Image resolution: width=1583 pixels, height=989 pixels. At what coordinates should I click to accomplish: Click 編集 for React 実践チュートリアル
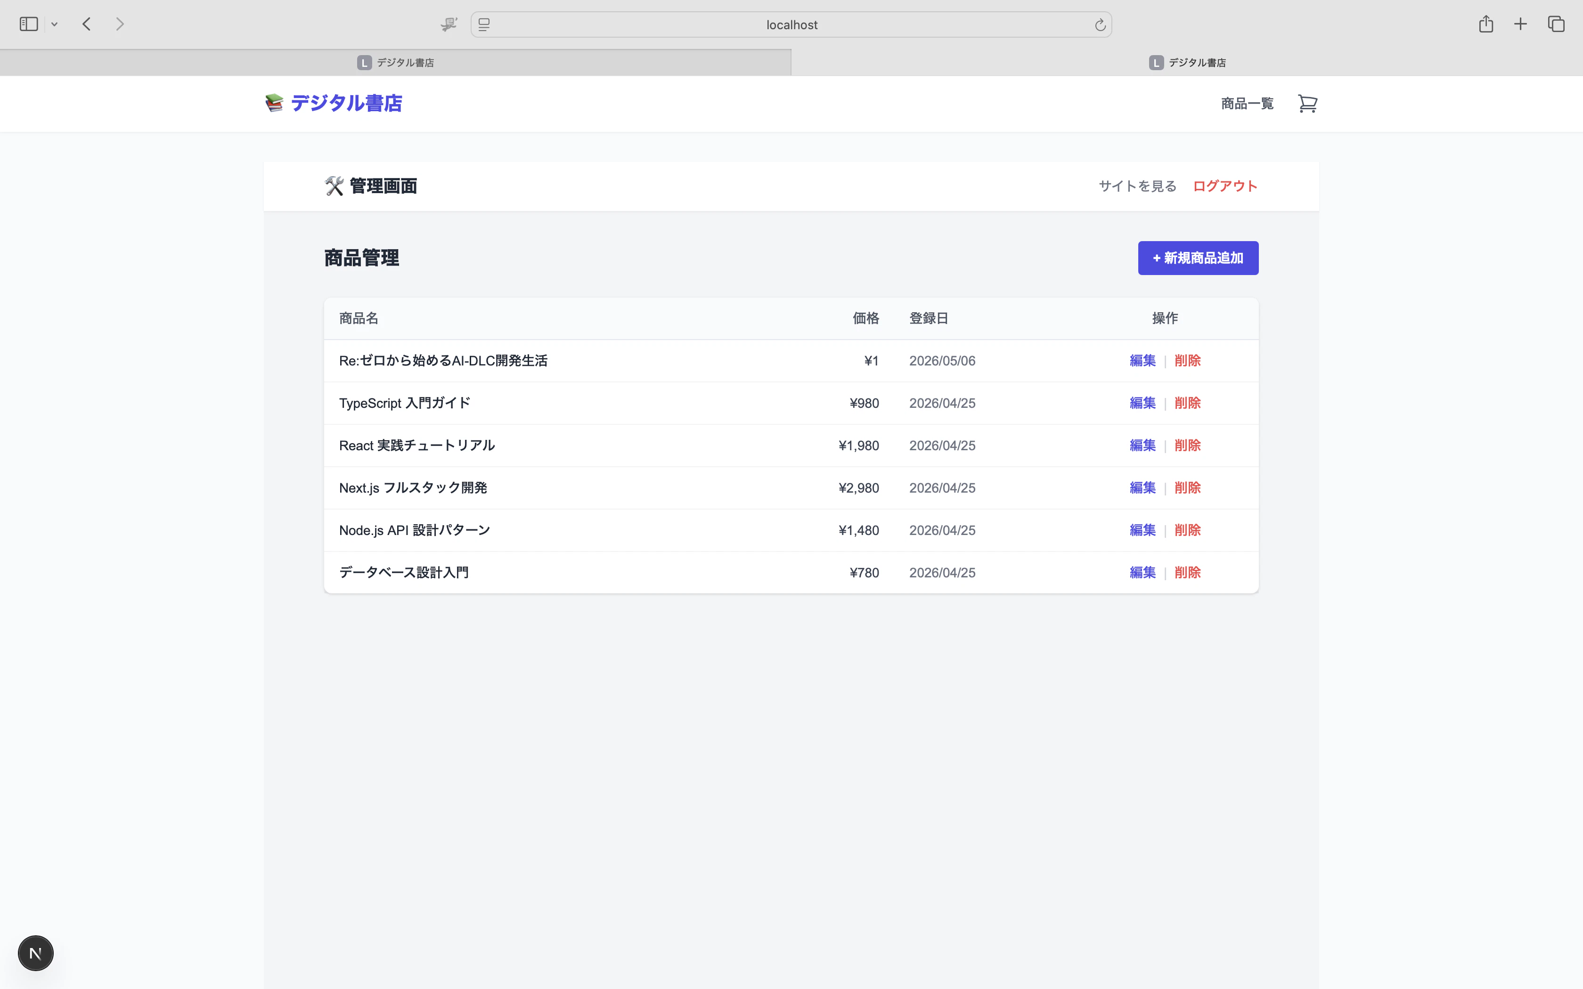click(x=1142, y=446)
